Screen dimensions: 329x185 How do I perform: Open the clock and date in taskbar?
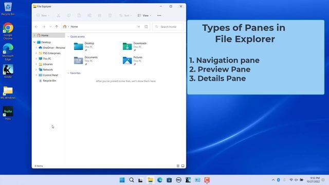click(x=313, y=180)
